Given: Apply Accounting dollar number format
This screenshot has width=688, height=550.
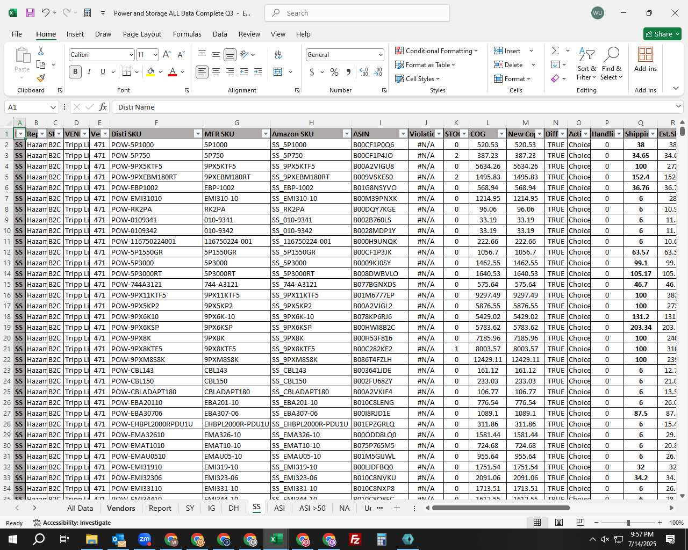Looking at the screenshot, I should pyautogui.click(x=312, y=72).
